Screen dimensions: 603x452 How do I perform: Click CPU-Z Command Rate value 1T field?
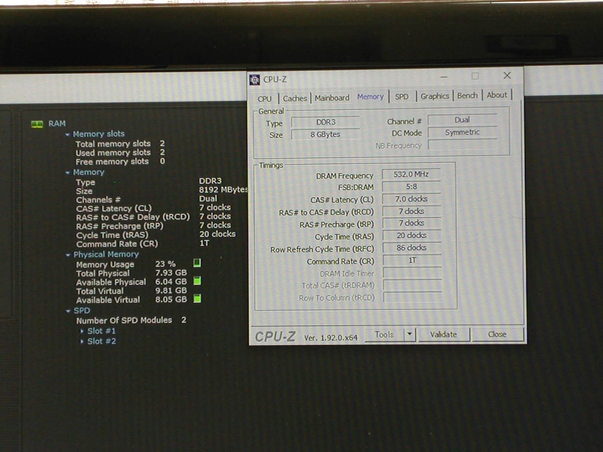(412, 260)
